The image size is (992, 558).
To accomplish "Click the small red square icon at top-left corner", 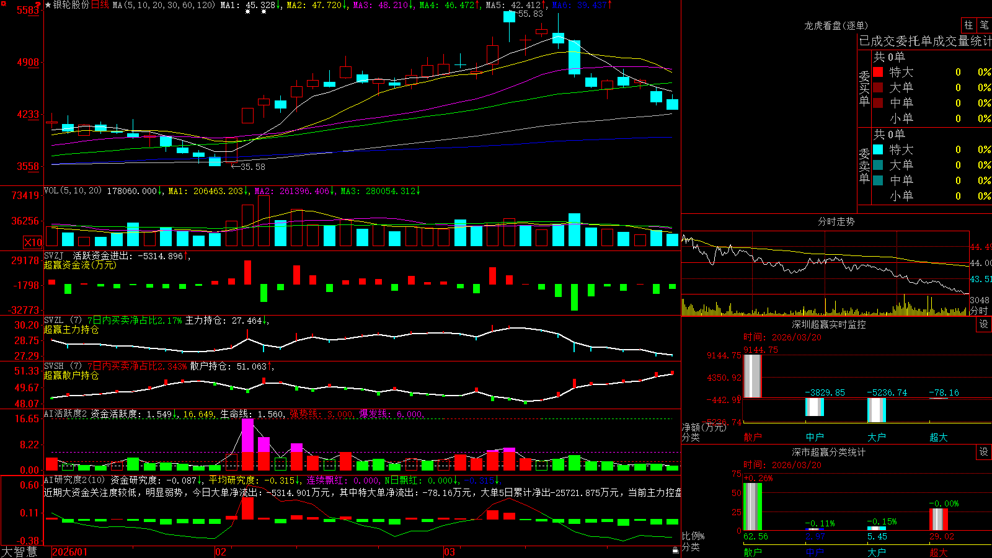I will pos(3,2).
